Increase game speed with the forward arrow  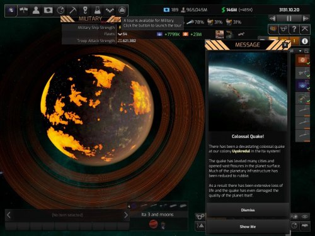pos(306,19)
